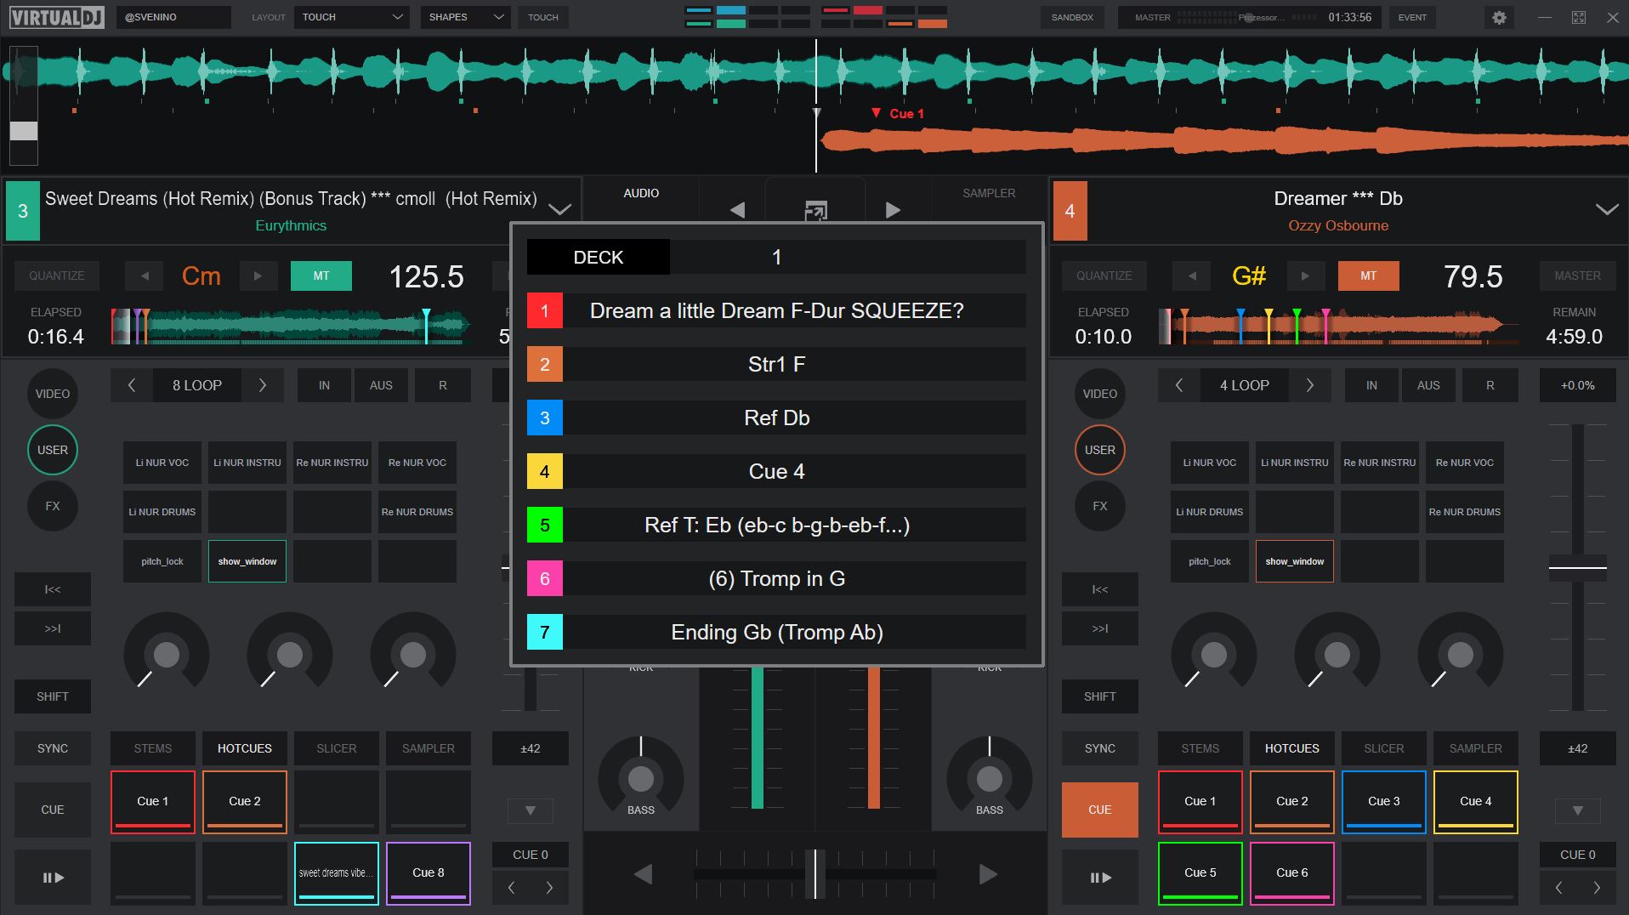Raise the key on deck 4 with the right arrow

(1305, 276)
